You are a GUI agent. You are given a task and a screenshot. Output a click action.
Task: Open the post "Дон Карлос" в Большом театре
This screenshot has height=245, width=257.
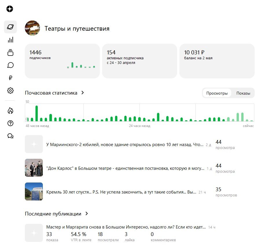point(125,168)
